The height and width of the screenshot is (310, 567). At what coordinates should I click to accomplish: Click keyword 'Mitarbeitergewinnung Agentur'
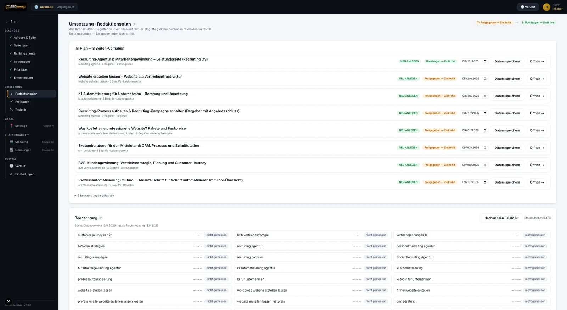[x=100, y=268]
